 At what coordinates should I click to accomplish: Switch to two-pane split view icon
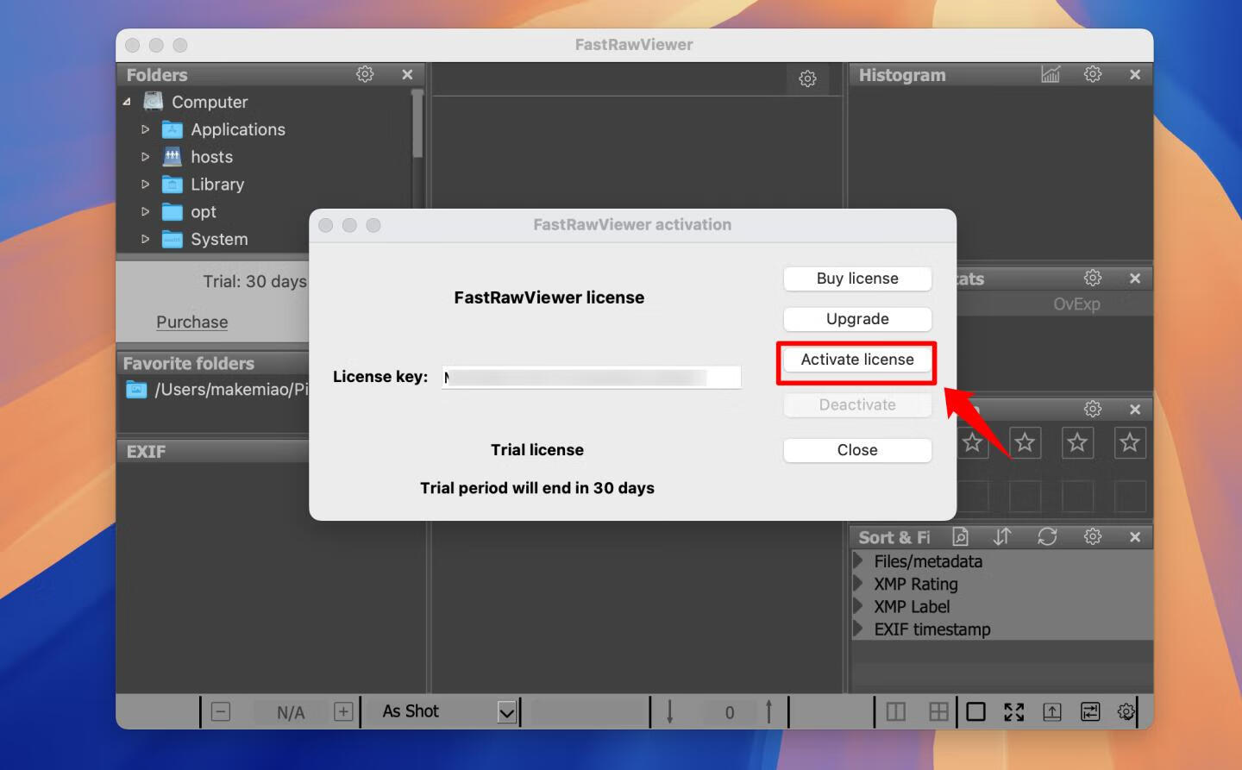tap(896, 711)
